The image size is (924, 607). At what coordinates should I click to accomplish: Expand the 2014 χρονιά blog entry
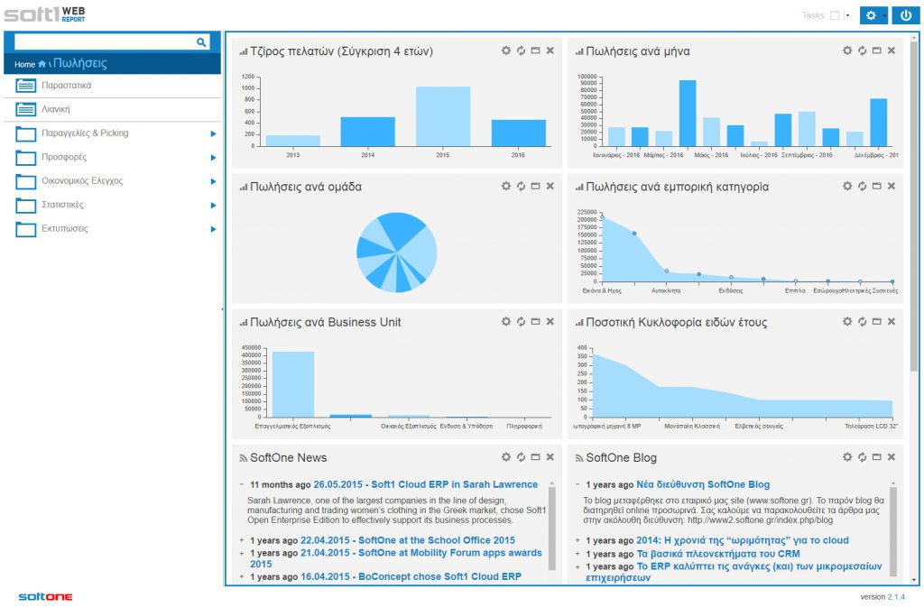point(577,540)
